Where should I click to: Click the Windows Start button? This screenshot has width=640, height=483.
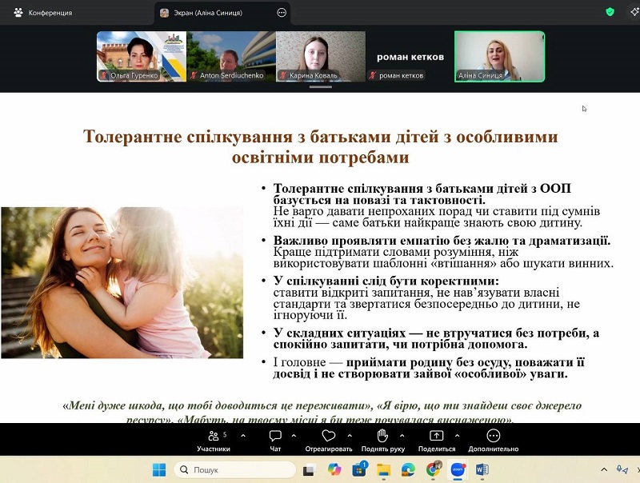pos(158,469)
